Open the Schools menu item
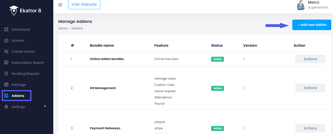The width and height of the screenshot is (333, 134). pos(18,41)
